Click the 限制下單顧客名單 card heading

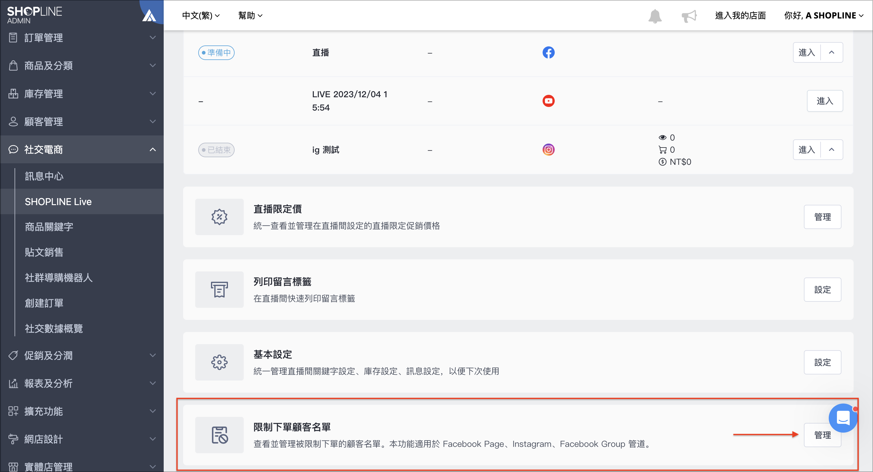pos(292,427)
